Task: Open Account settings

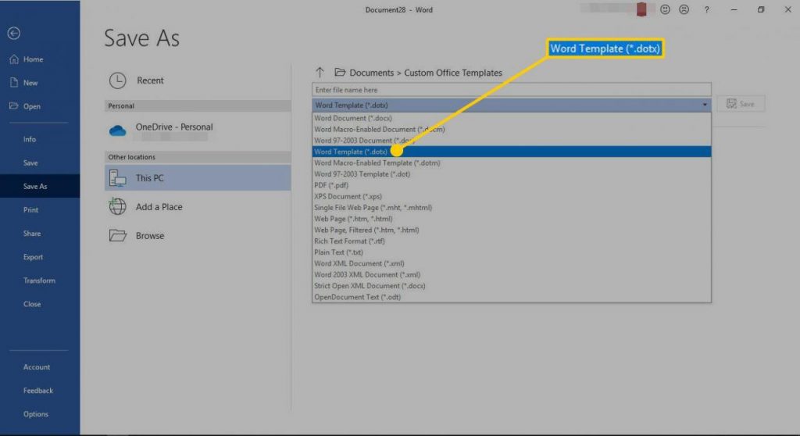Action: 37,367
